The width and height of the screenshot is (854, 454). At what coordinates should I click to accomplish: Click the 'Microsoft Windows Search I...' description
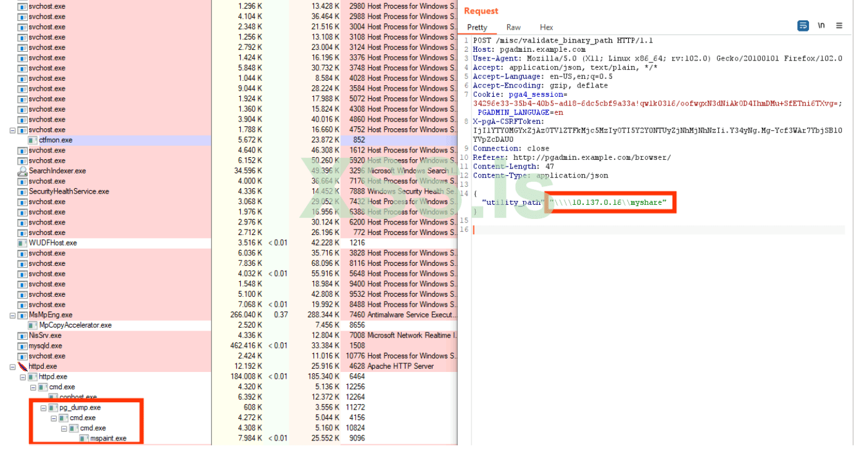pos(412,171)
